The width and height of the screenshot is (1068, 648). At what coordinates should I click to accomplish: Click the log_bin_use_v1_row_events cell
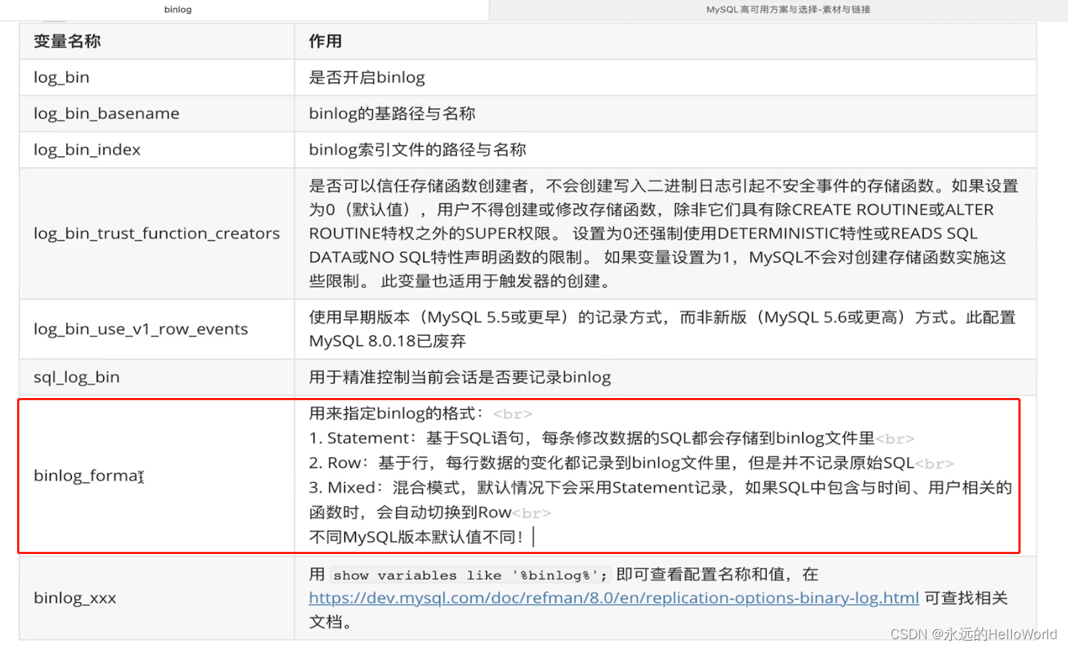[x=157, y=329]
